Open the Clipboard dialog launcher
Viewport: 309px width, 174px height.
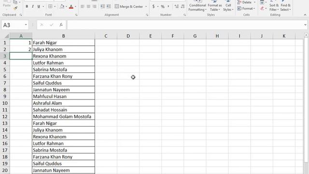pos(21,15)
